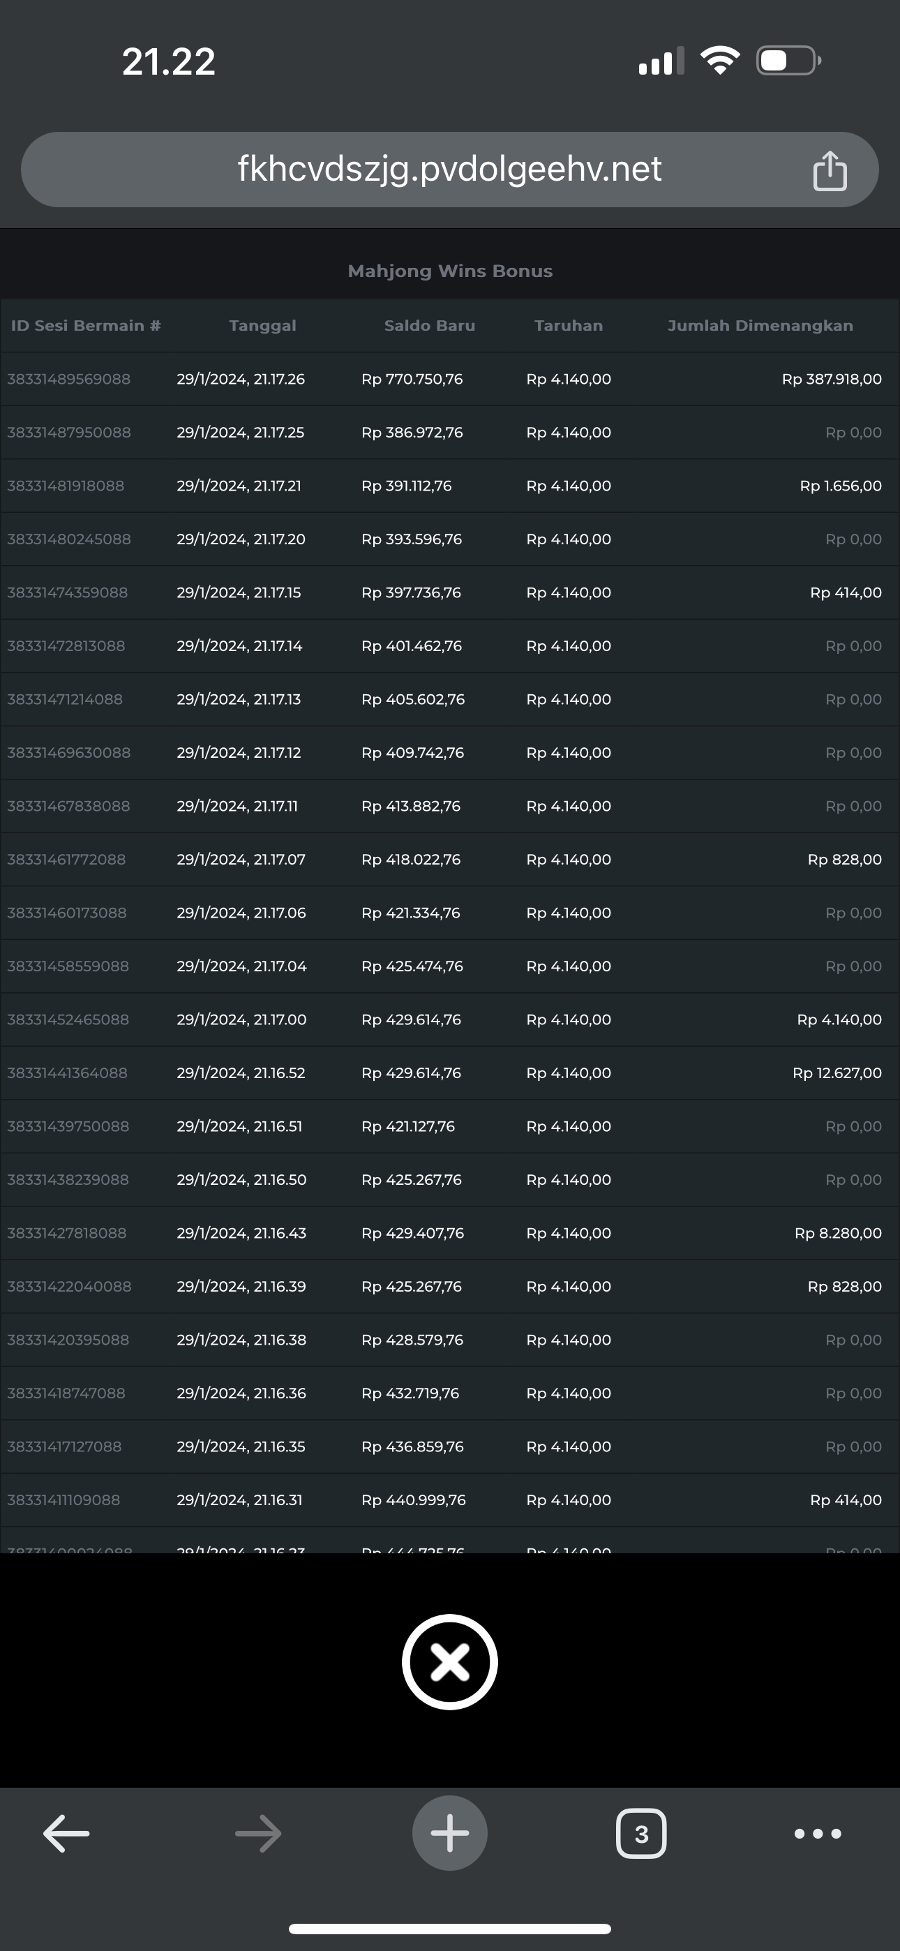Select the ID Sesi Bermain column header

(x=86, y=326)
